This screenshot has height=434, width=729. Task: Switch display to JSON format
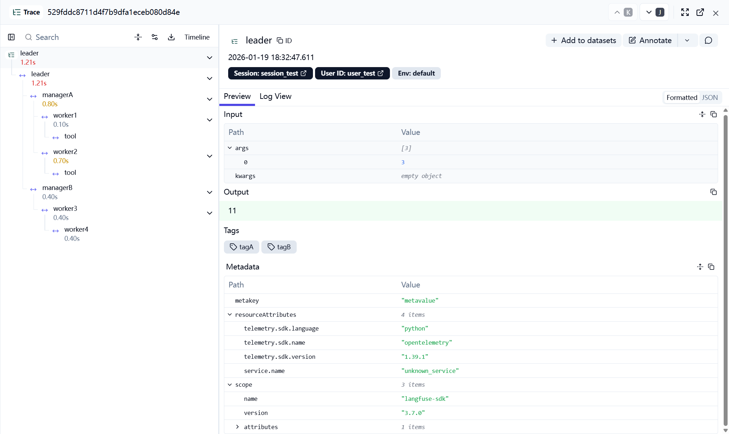pos(710,97)
